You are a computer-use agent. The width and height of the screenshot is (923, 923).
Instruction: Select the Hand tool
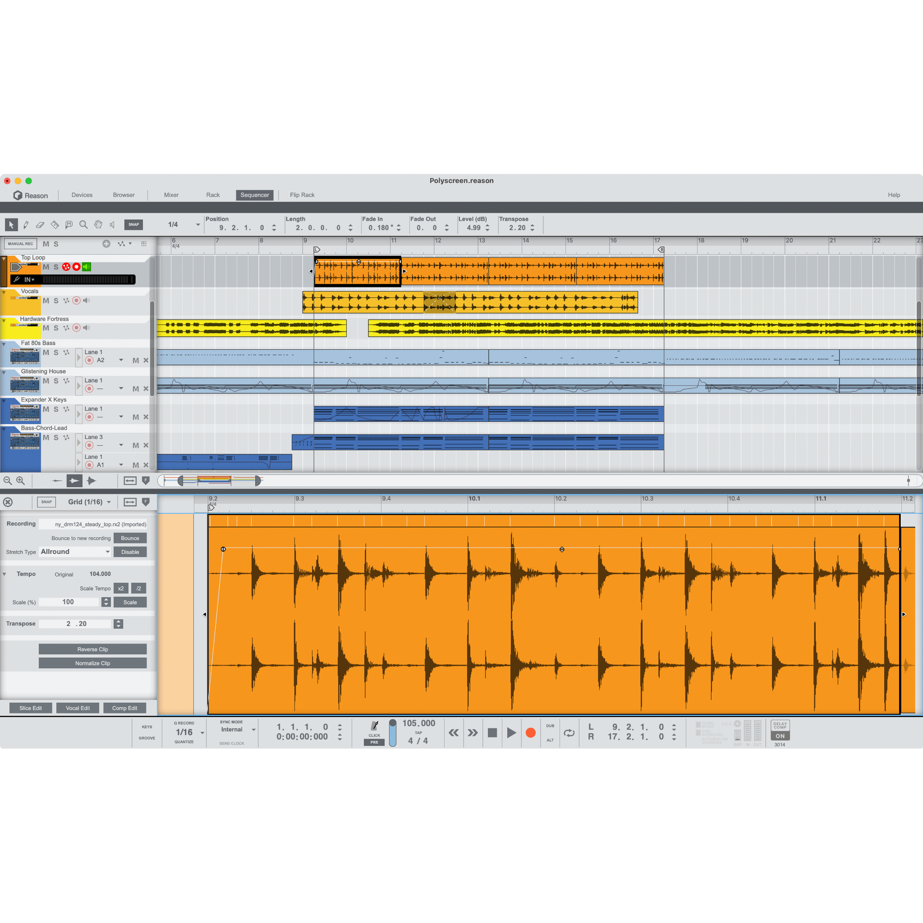(x=98, y=224)
